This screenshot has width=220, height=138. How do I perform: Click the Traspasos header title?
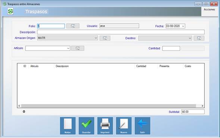(36, 12)
